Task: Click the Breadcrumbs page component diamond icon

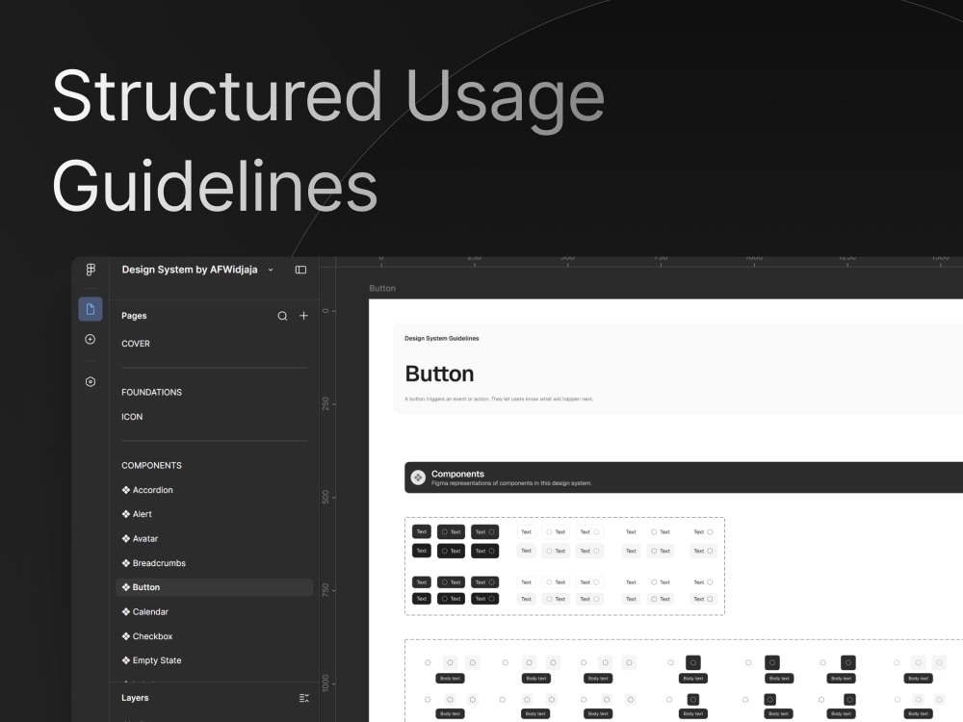Action: tap(126, 563)
